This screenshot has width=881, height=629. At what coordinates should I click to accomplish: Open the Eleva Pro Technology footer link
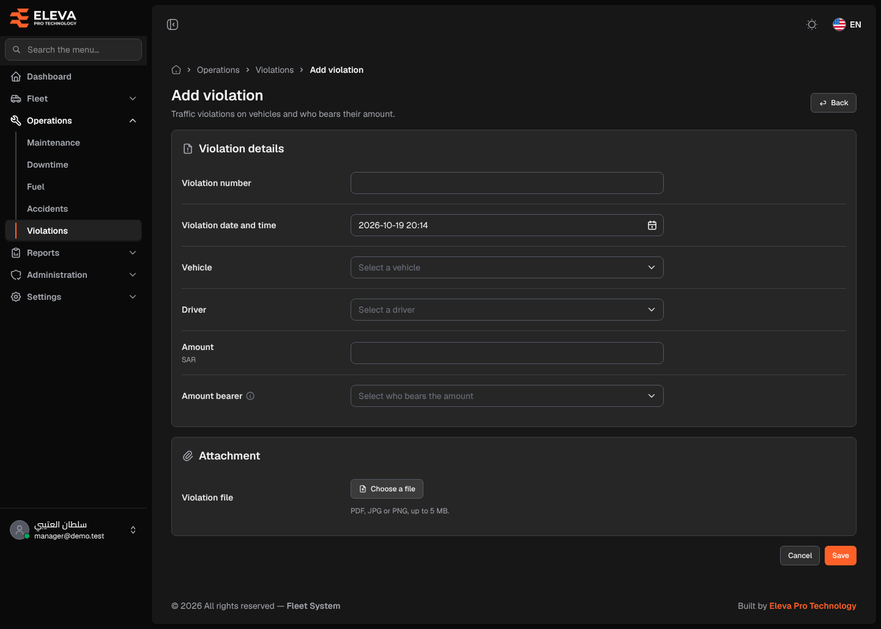tap(812, 606)
